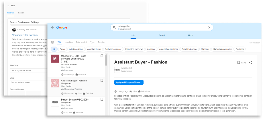Filter by Software engineer chip
The width and height of the screenshot is (263, 120).
tap(113, 49)
